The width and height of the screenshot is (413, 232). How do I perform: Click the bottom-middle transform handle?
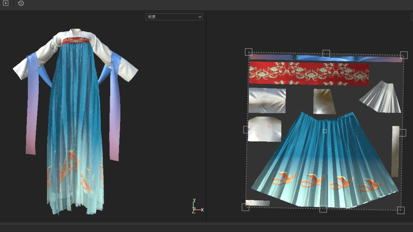click(323, 209)
